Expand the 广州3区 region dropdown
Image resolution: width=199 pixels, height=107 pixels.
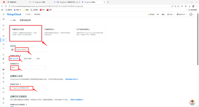tap(29, 14)
